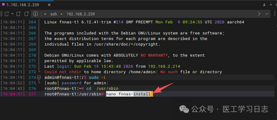Click the right chevron in address bar
Image resolution: width=277 pixels, height=120 pixels.
pos(259,14)
